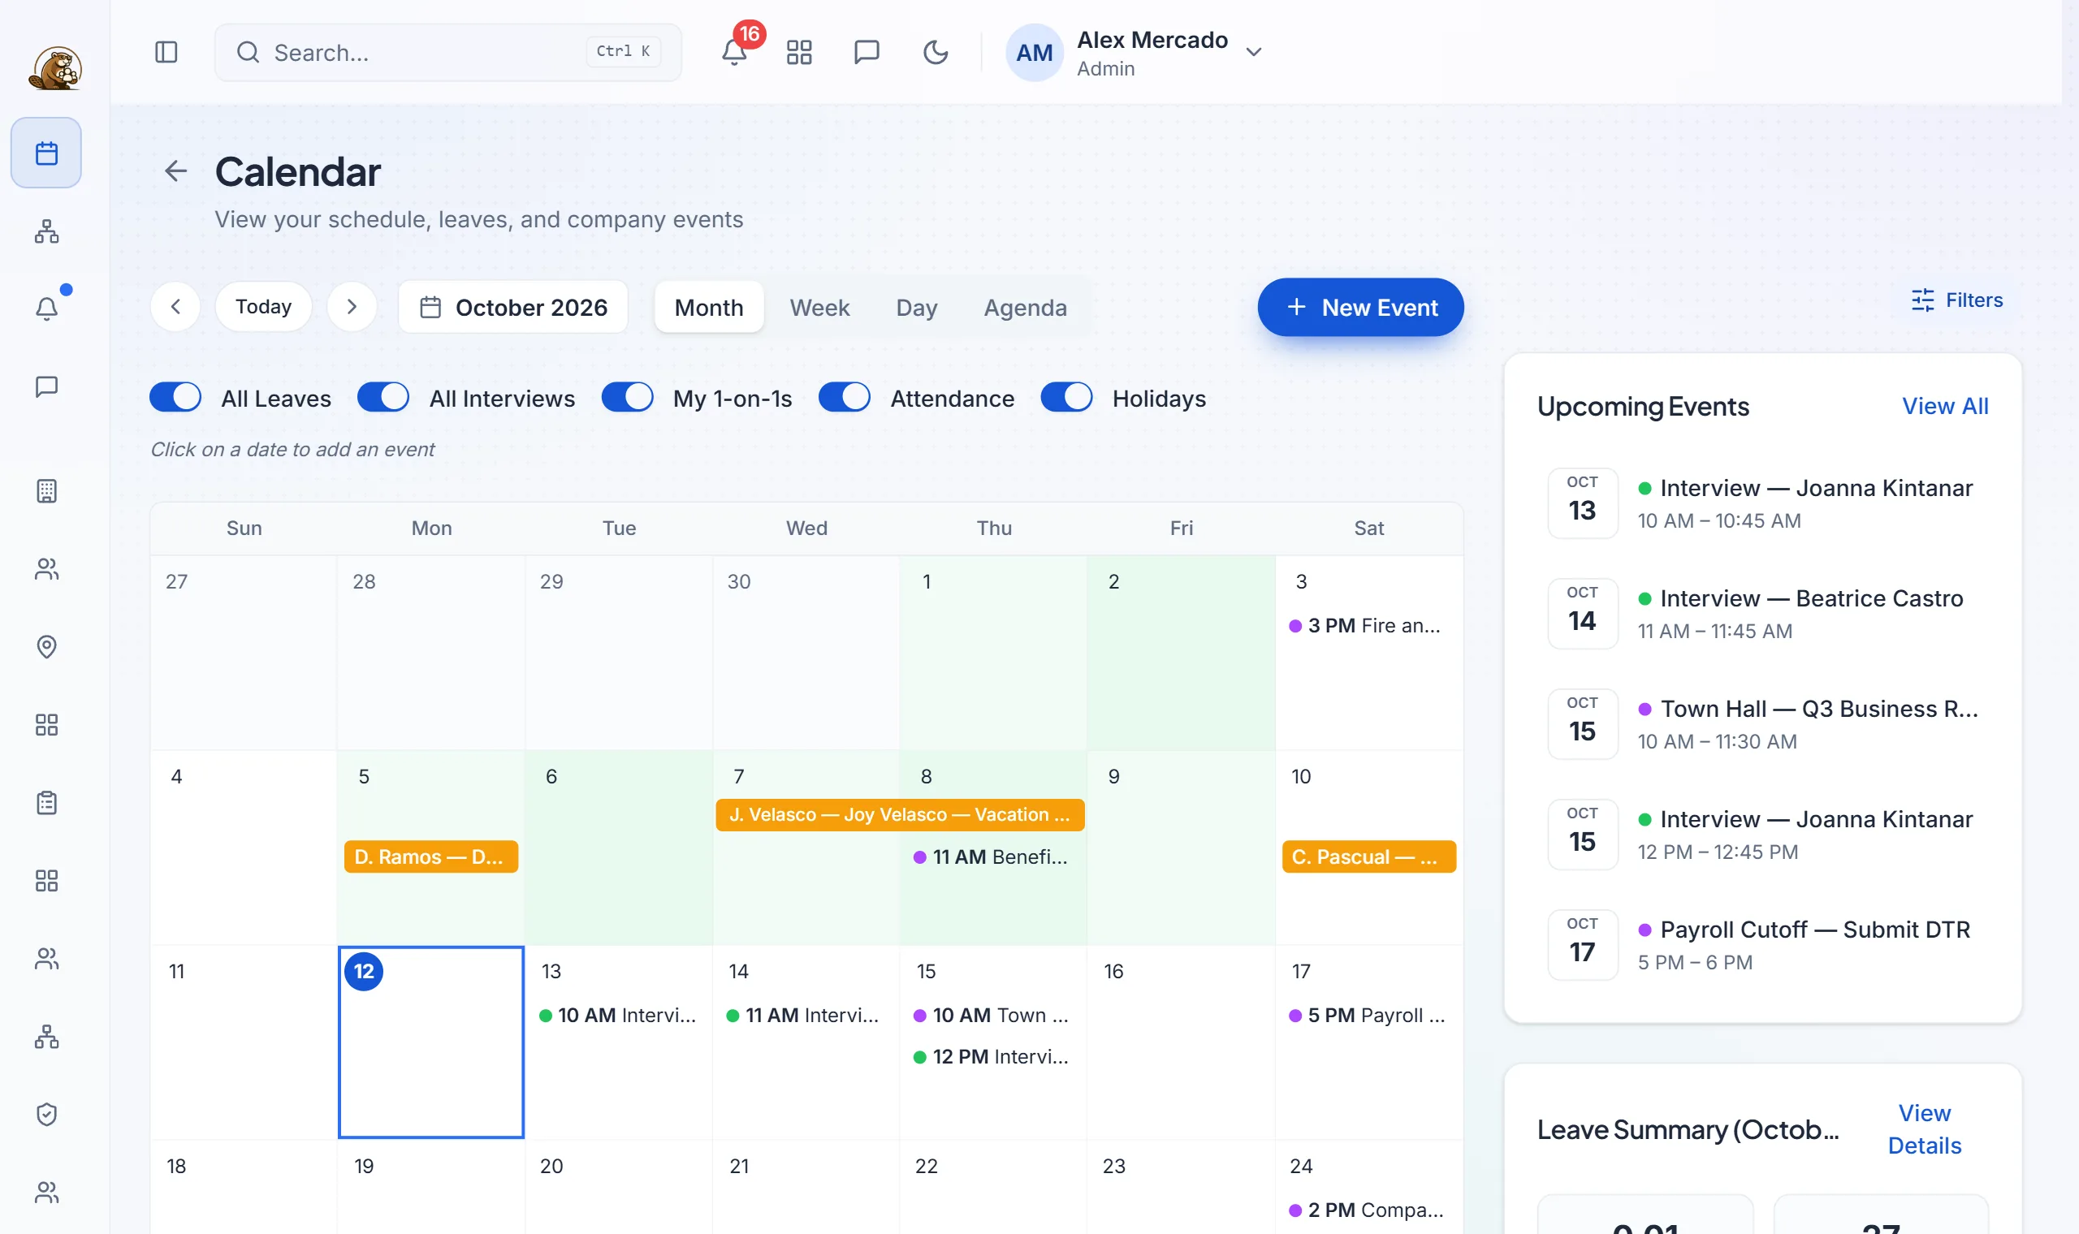
Task: Open Filters panel
Action: coord(1956,300)
